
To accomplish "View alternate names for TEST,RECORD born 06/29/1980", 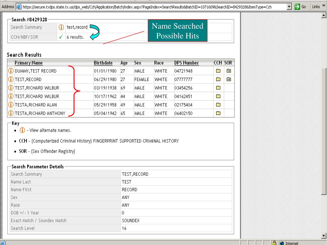I will point(11,79).
